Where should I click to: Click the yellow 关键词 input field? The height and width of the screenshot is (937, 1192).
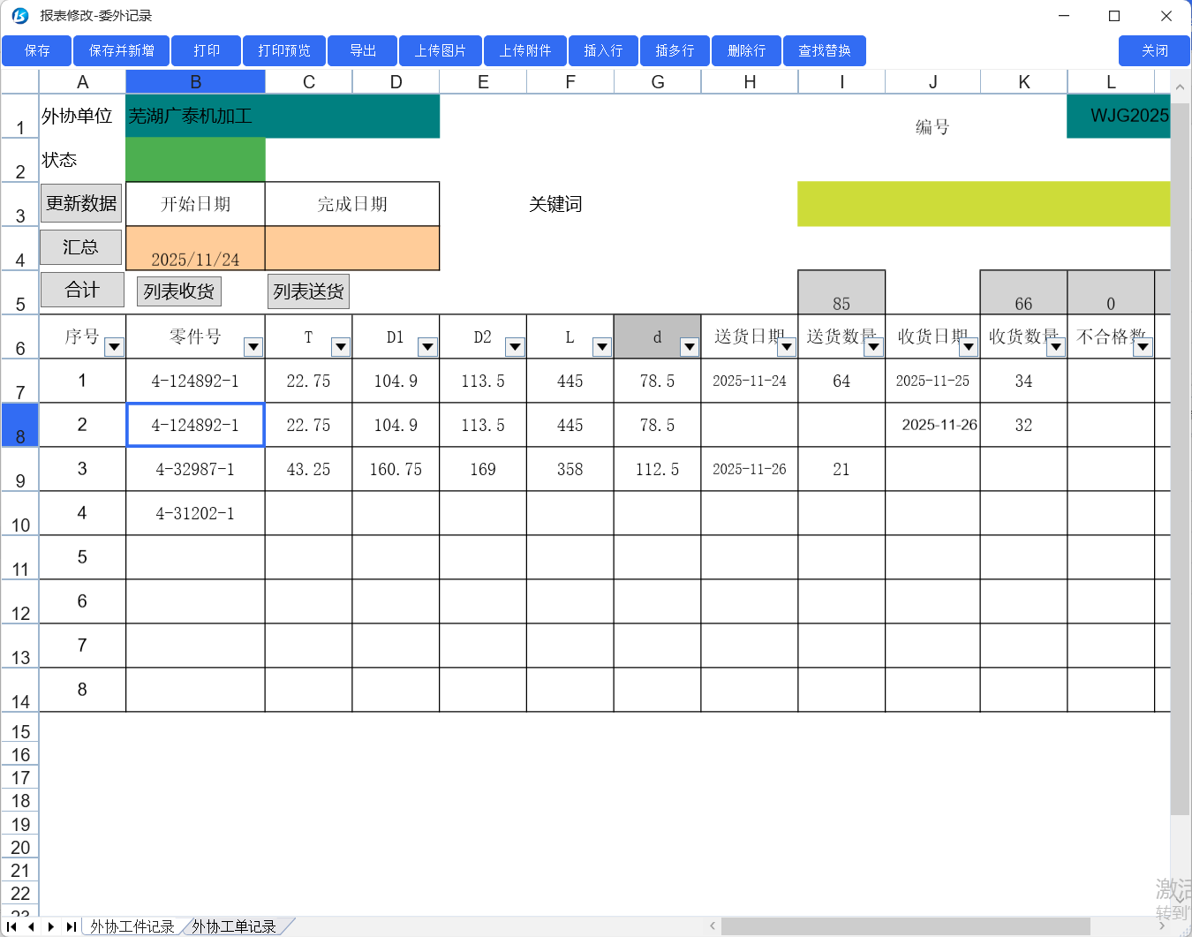point(983,204)
